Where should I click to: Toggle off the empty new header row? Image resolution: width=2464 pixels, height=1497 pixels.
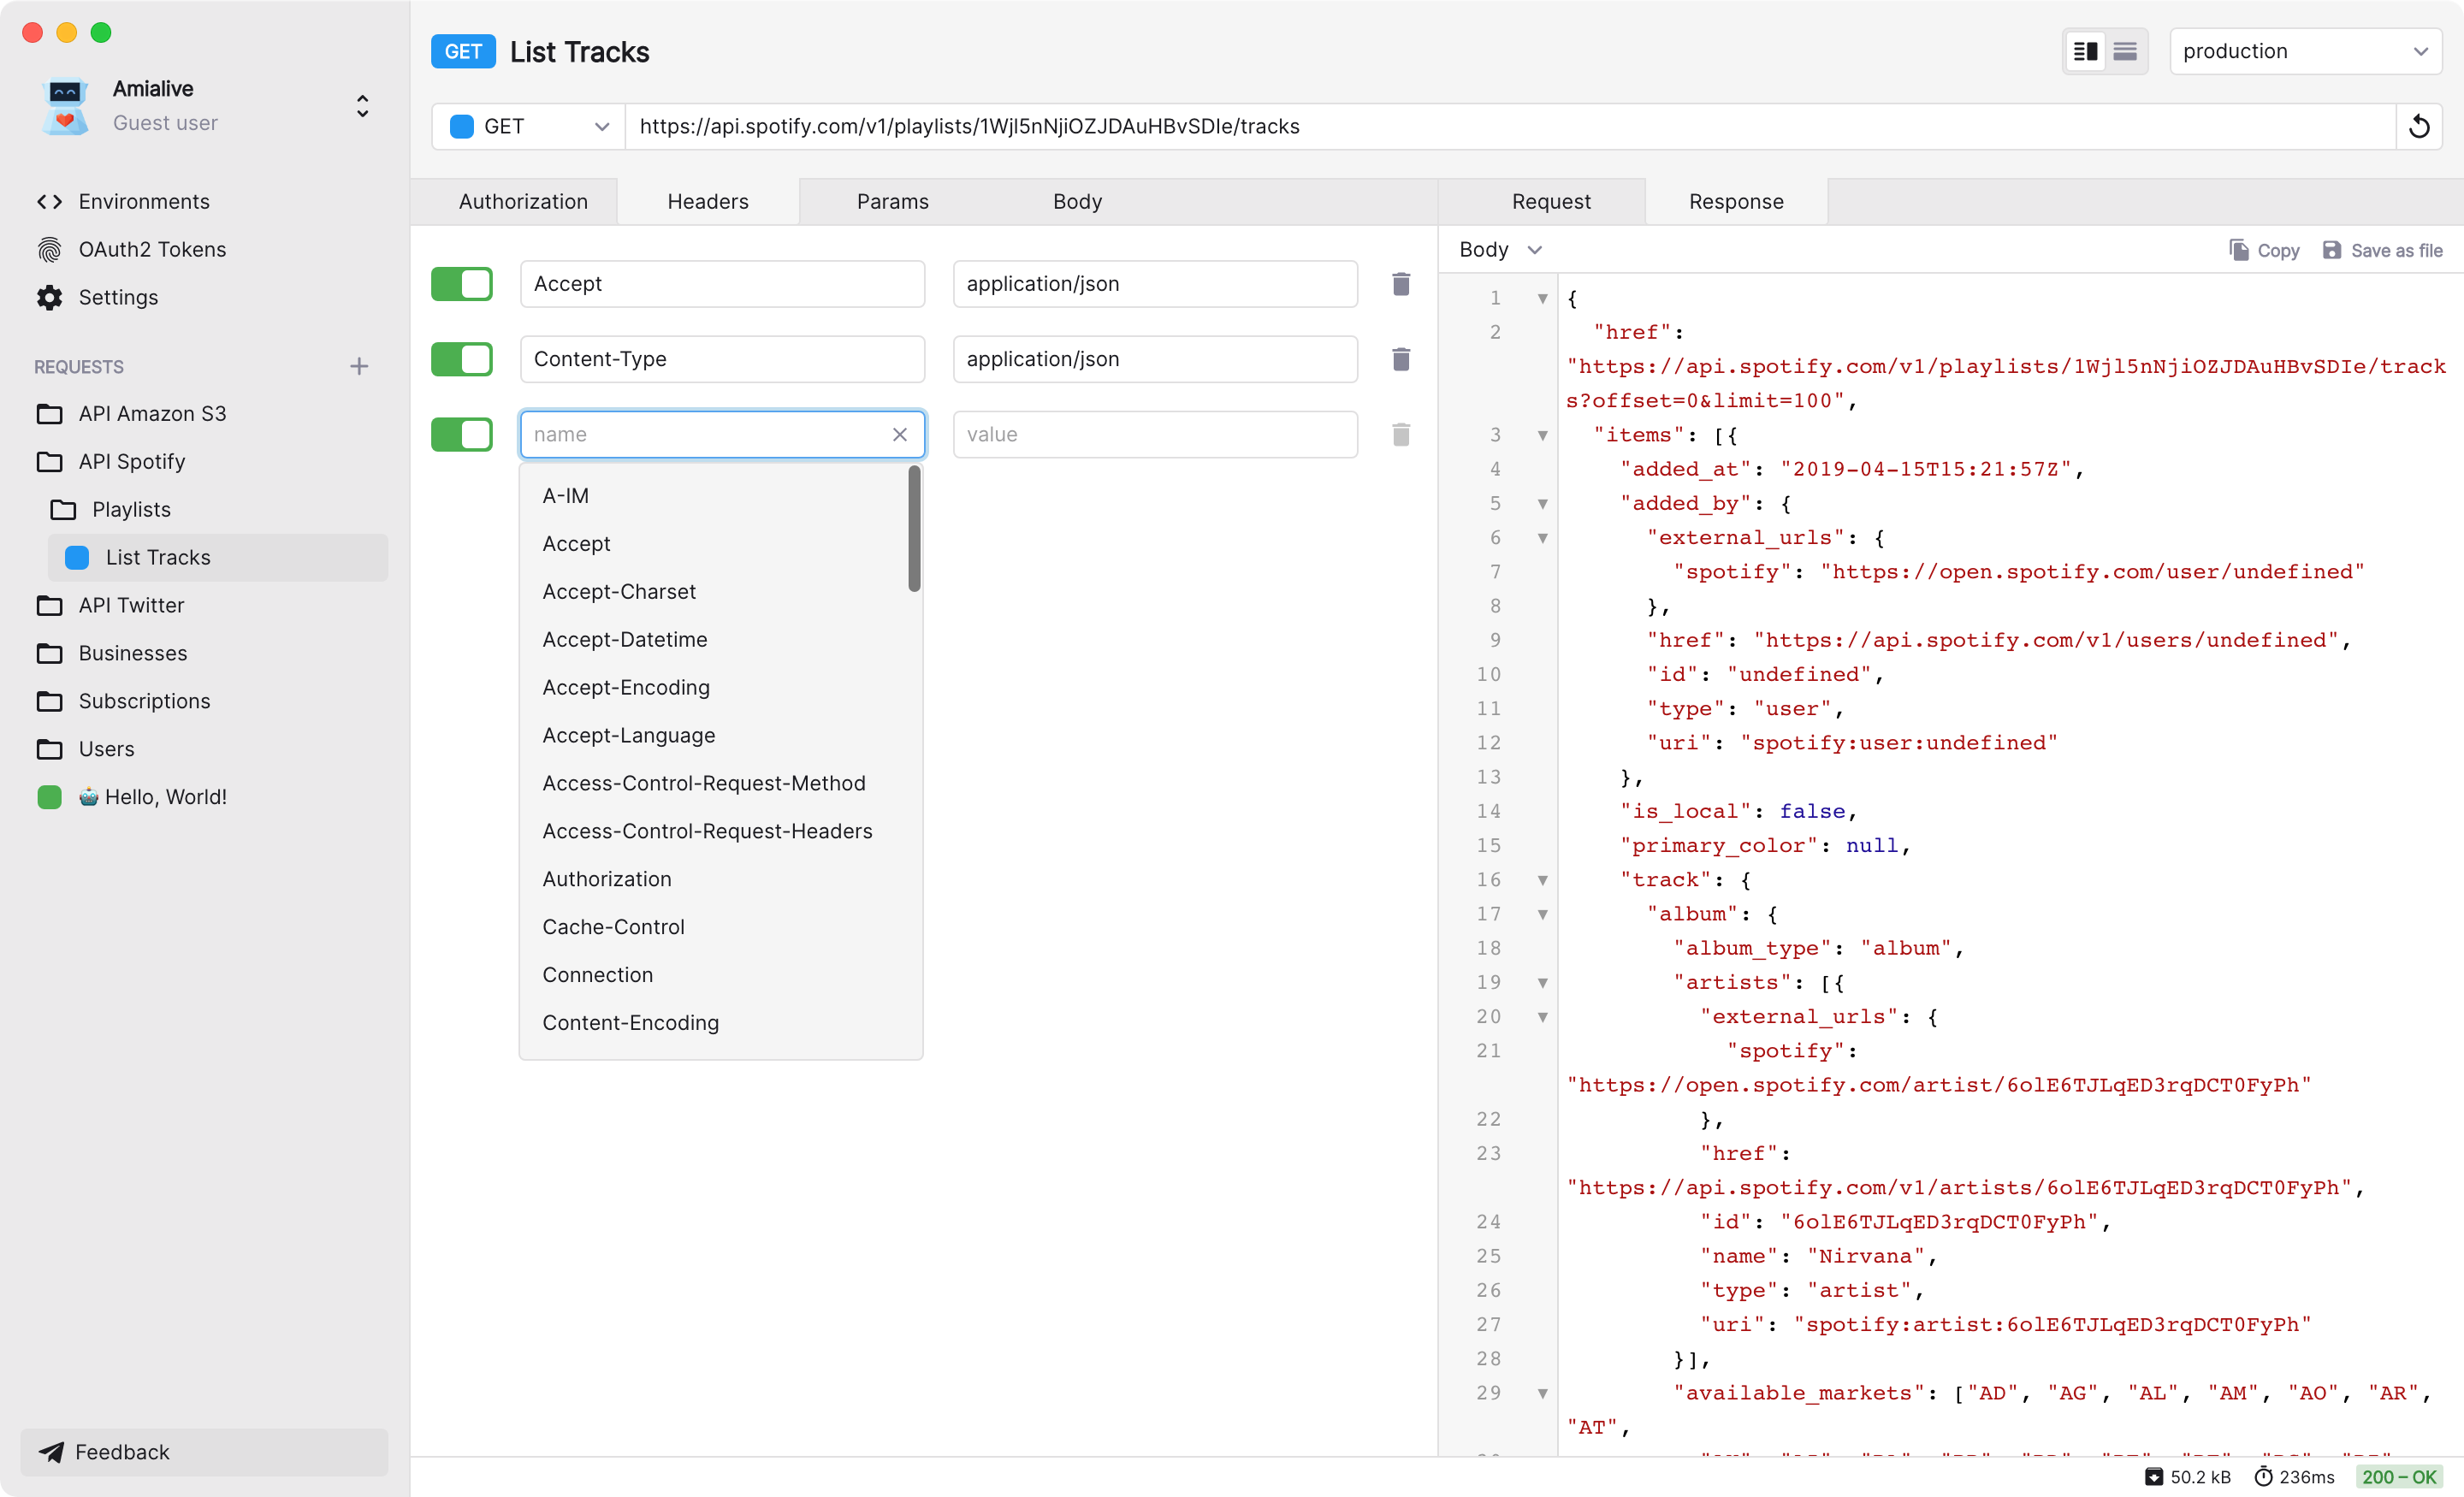tap(462, 434)
